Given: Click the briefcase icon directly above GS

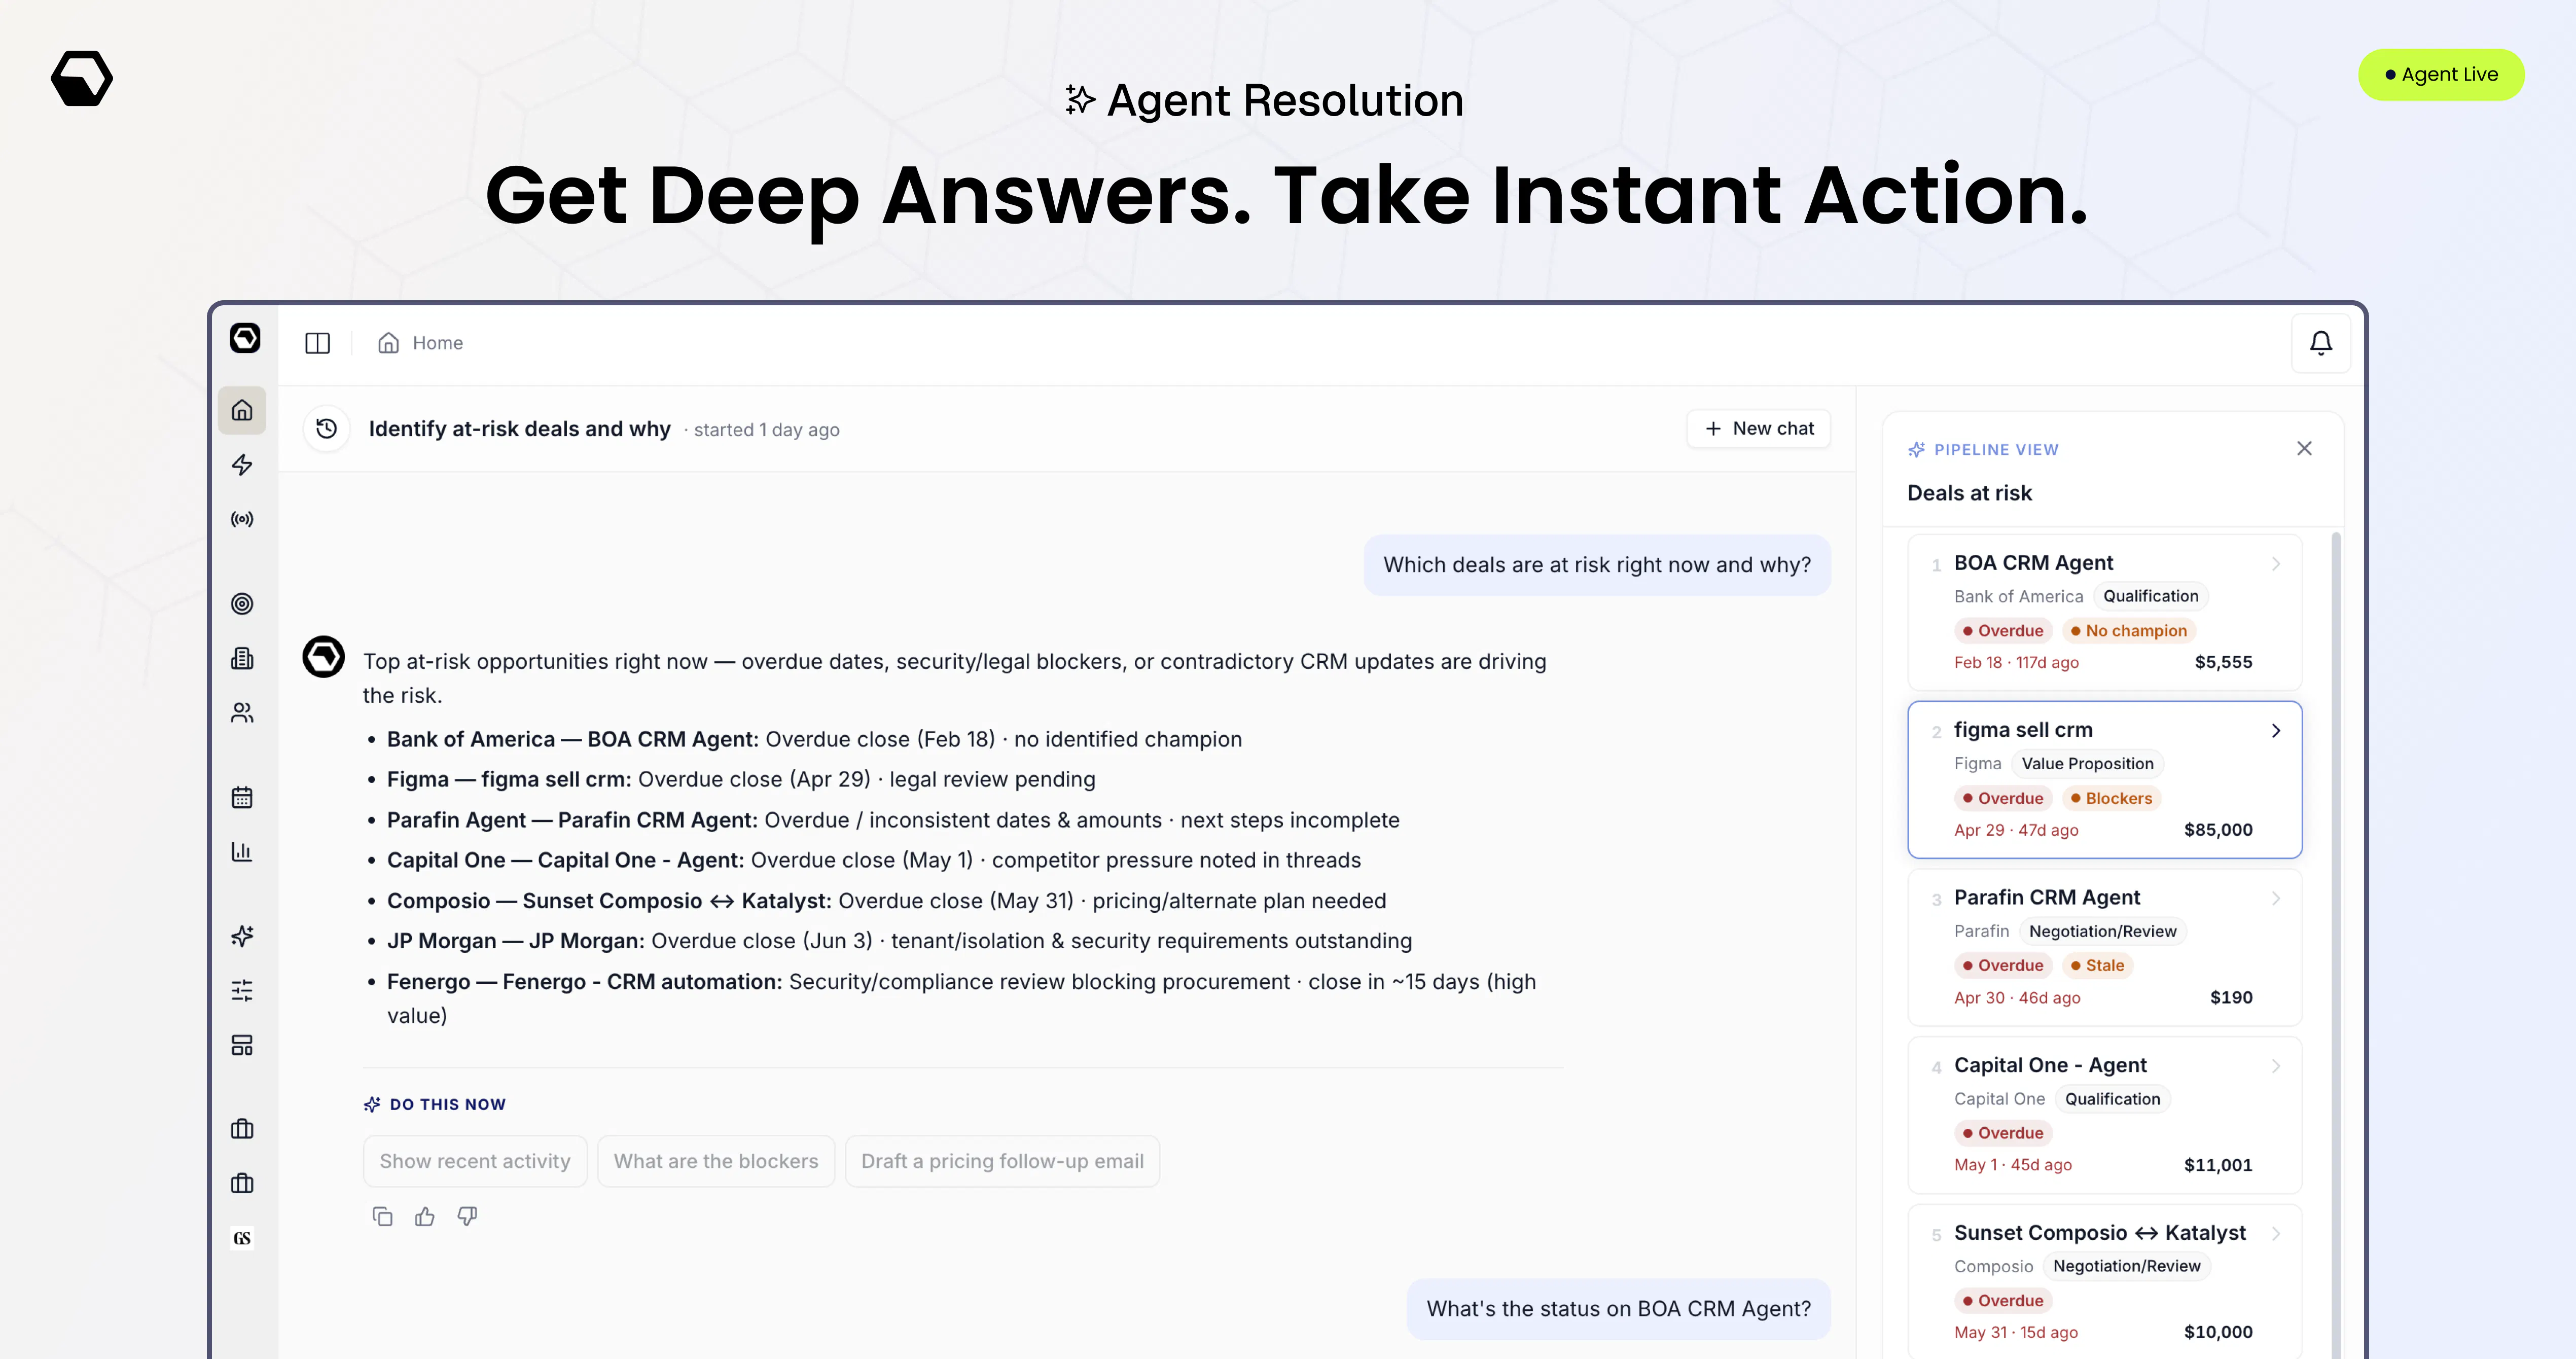Looking at the screenshot, I should [242, 1184].
